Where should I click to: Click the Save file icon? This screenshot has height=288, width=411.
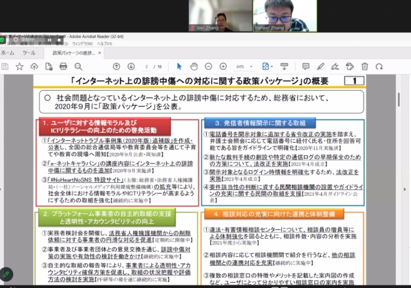(x=5, y=66)
